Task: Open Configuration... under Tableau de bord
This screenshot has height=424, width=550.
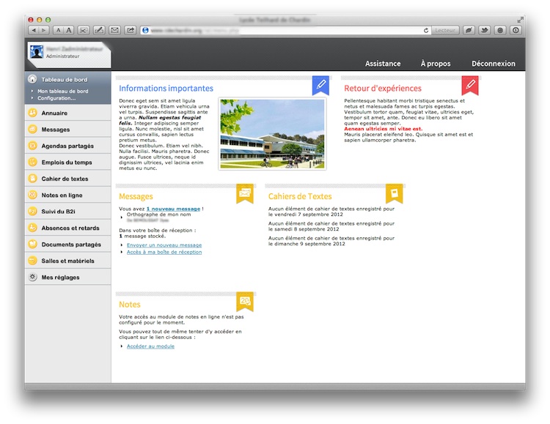Action: (56, 97)
